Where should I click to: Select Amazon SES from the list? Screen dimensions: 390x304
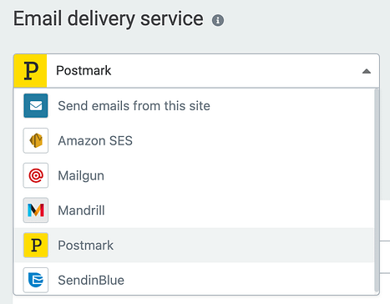point(194,140)
